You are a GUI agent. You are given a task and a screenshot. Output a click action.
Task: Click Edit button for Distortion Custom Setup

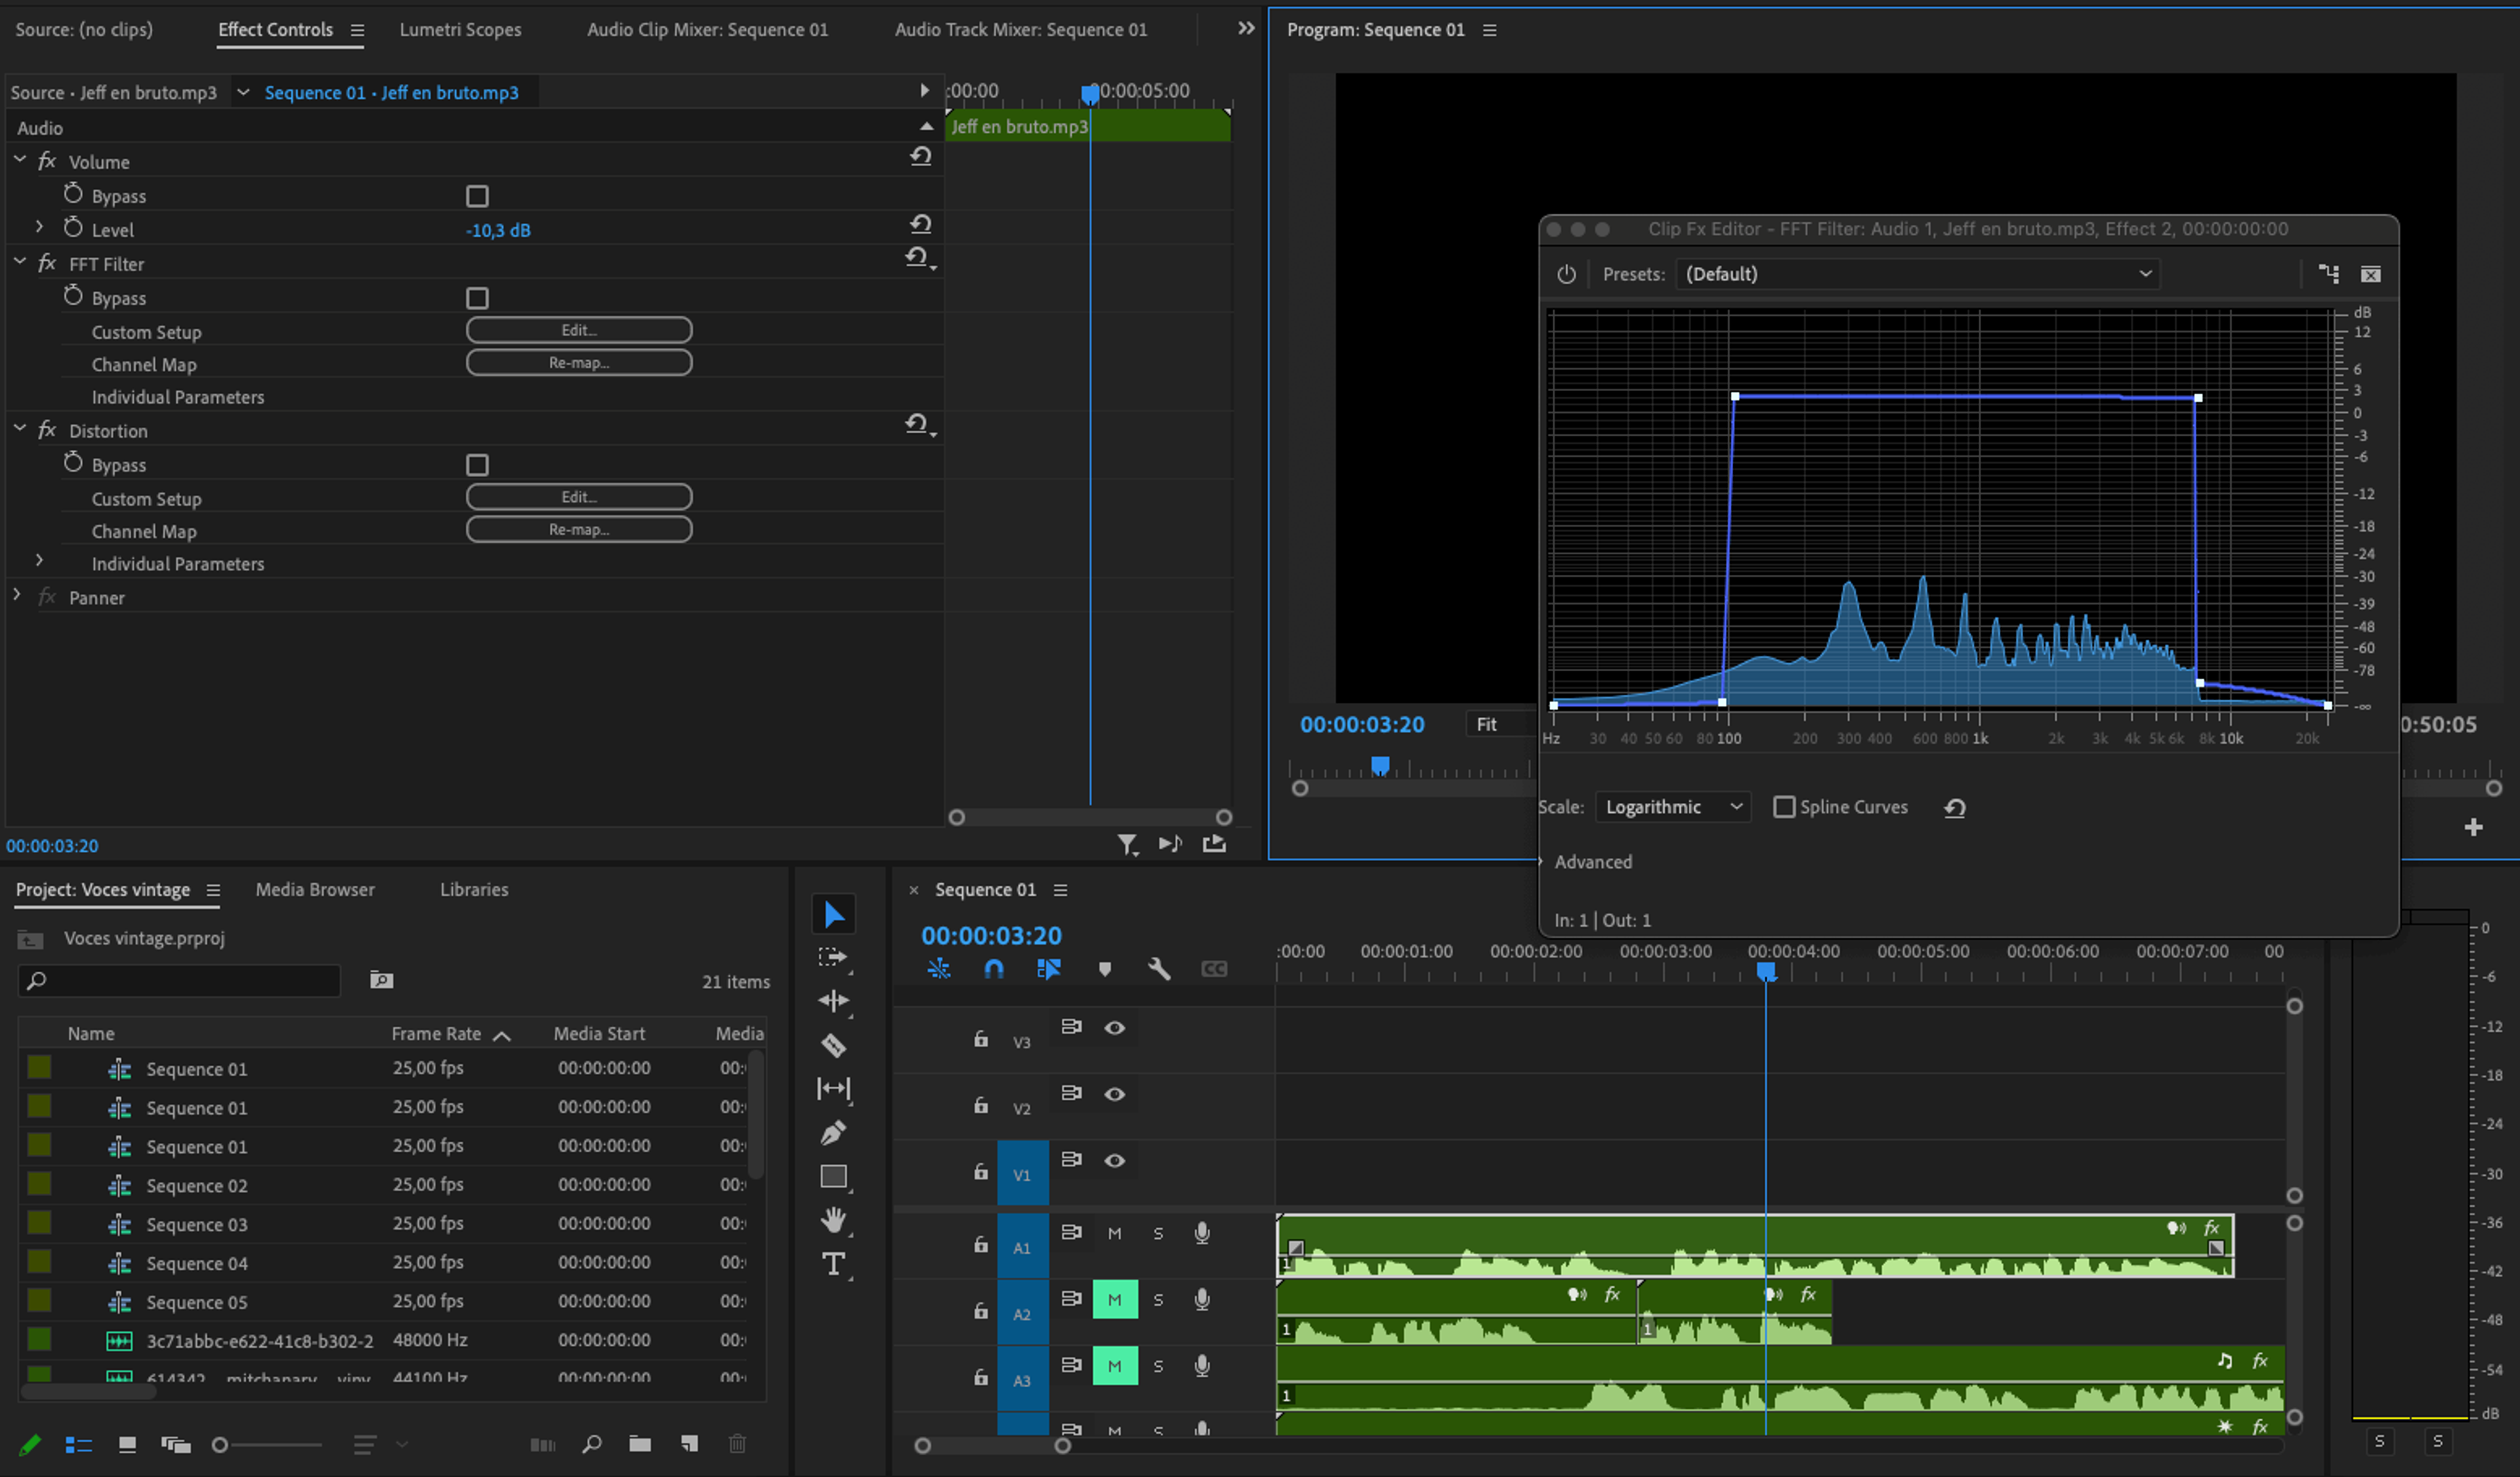click(x=579, y=497)
